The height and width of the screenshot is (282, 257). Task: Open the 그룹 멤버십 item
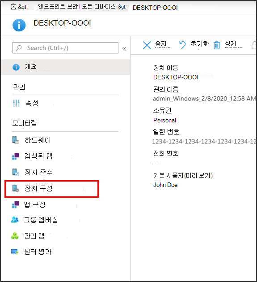tap(41, 220)
